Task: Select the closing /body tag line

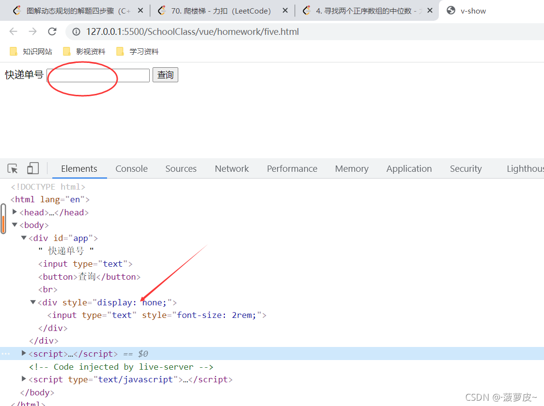Action: click(x=37, y=392)
